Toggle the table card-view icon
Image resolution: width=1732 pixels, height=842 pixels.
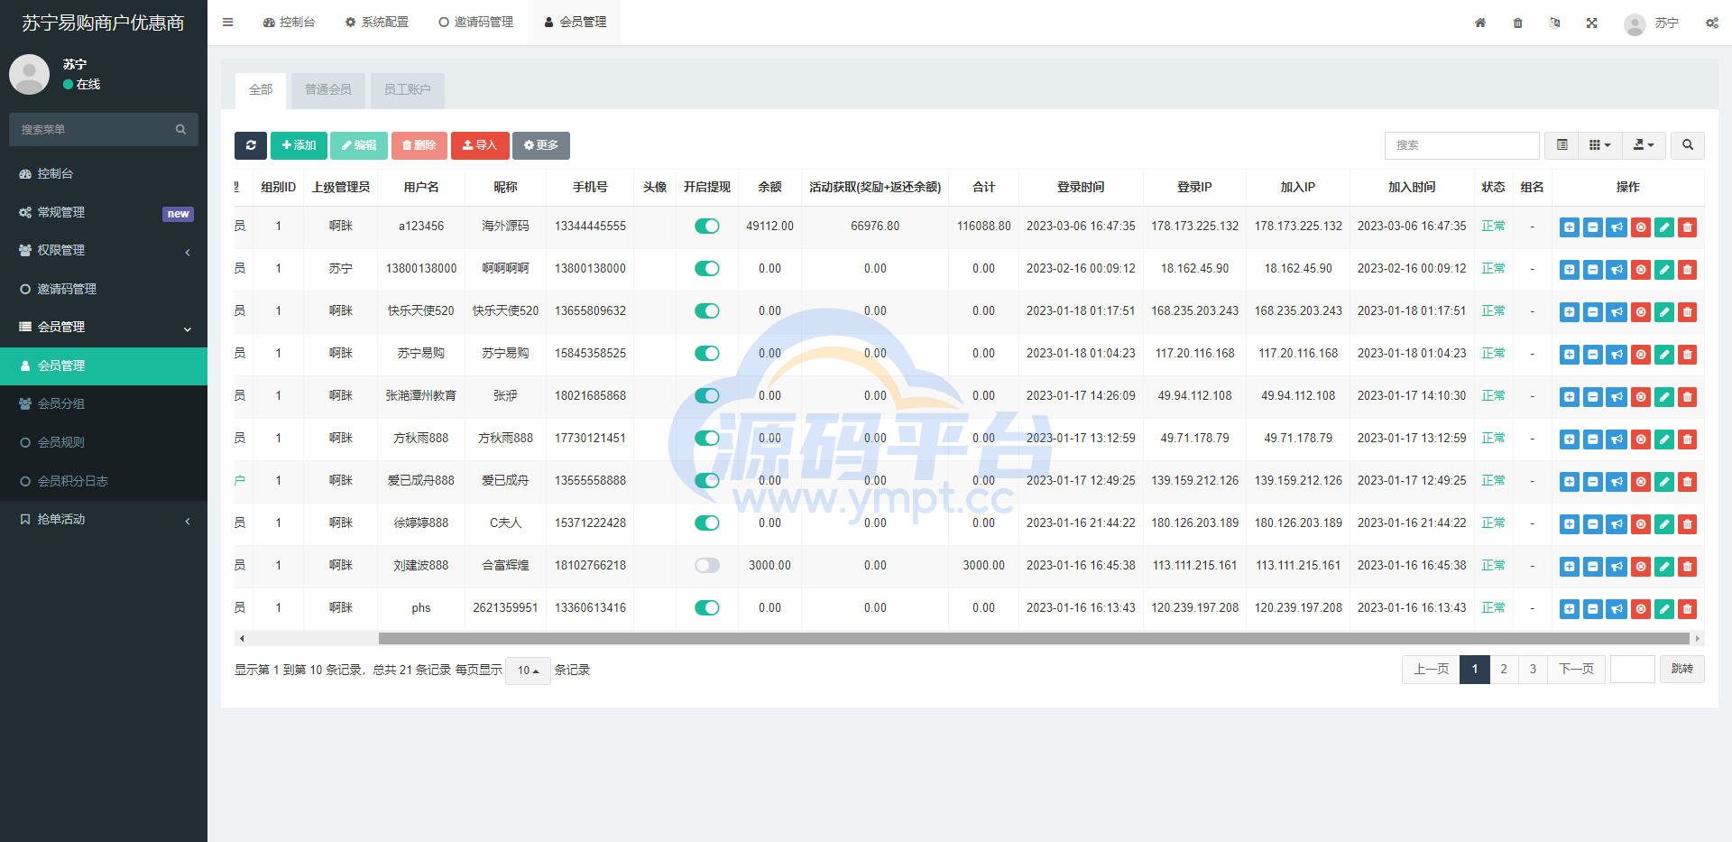[x=1562, y=145]
